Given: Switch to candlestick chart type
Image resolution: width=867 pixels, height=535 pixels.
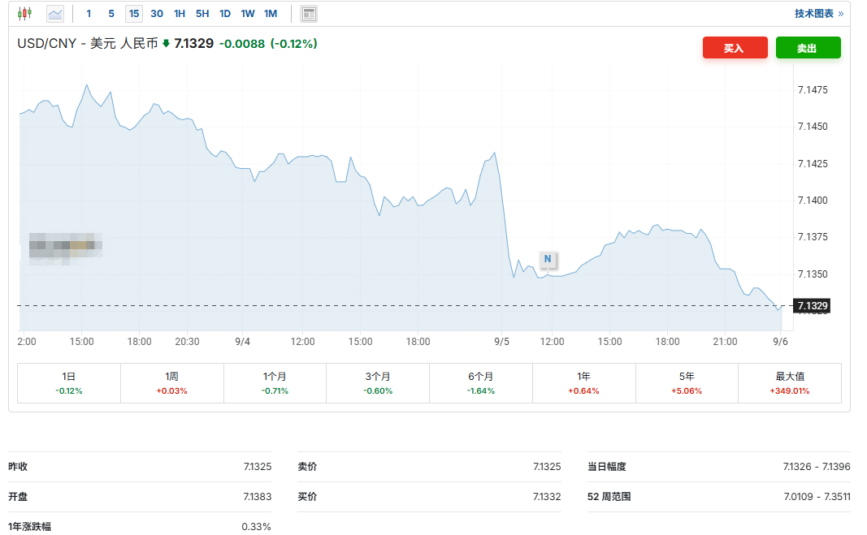Looking at the screenshot, I should click(25, 14).
